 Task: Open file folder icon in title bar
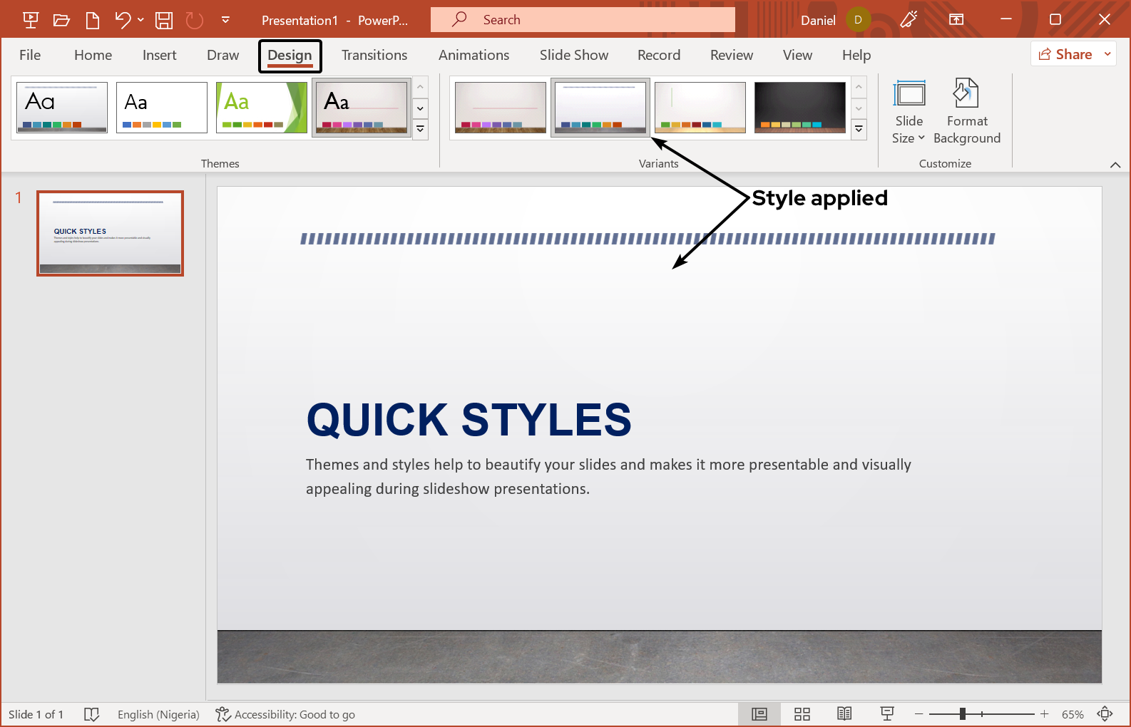(61, 20)
